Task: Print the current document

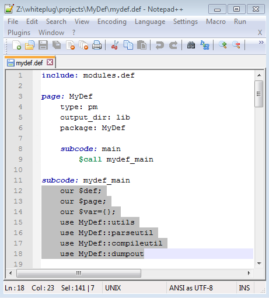Action: 97,45
